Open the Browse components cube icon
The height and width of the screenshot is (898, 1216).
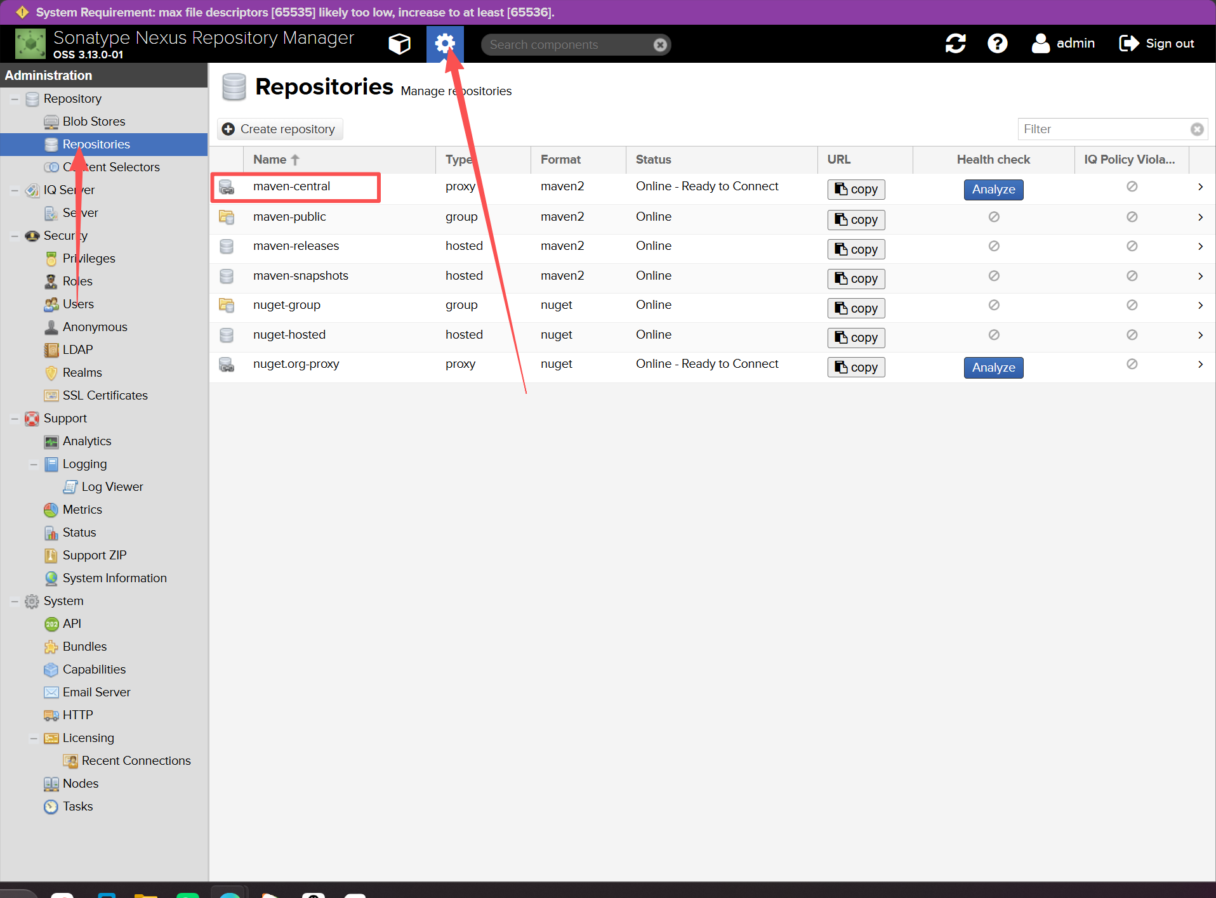tap(399, 44)
